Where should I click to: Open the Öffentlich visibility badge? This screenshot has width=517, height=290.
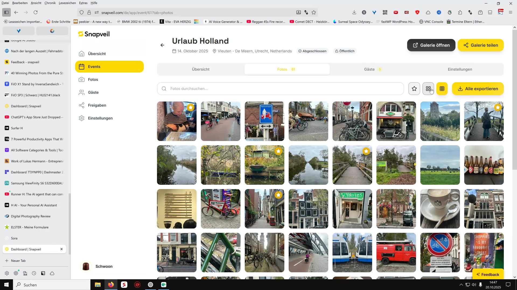pos(345,51)
